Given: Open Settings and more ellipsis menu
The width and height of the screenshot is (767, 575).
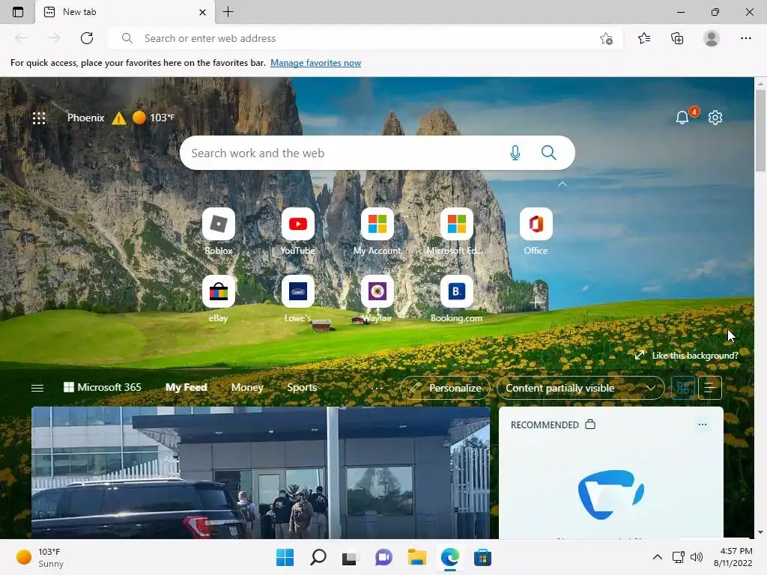Looking at the screenshot, I should point(745,38).
